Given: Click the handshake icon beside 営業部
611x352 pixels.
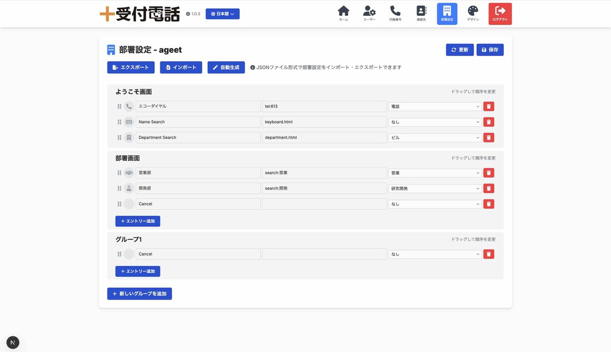Looking at the screenshot, I should (x=129, y=173).
